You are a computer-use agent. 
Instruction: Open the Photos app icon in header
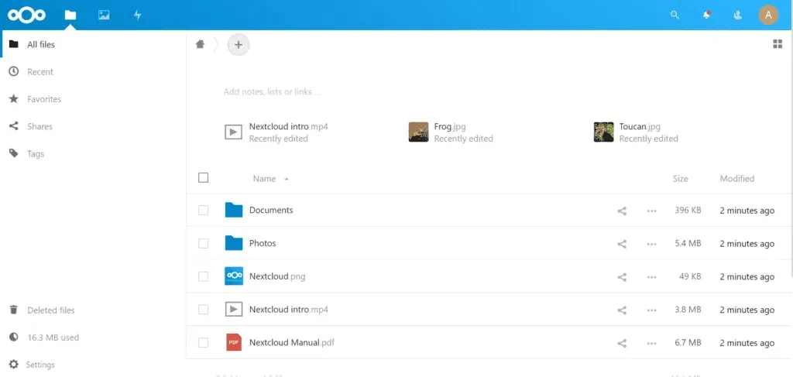pos(104,15)
